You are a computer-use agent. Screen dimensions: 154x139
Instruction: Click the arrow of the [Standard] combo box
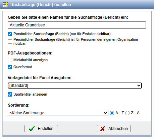[139, 86]
